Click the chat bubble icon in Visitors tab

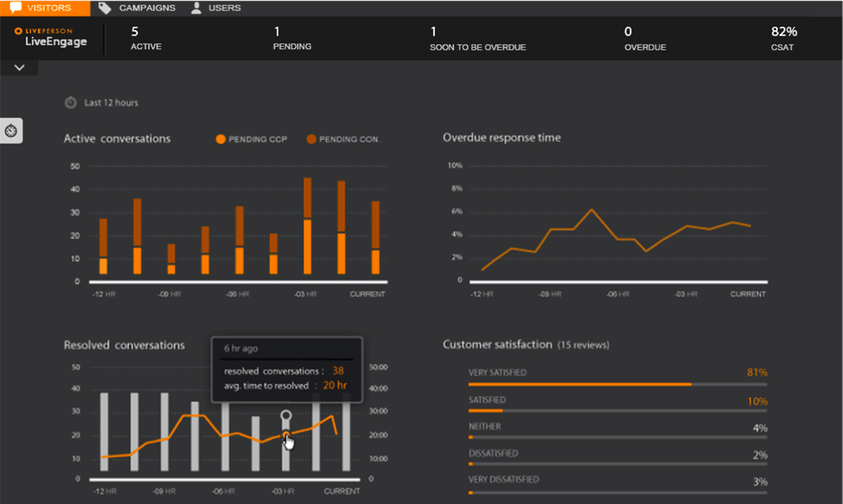[x=15, y=8]
